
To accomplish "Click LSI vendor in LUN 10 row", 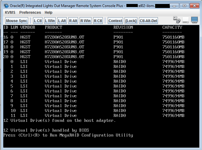I will click(24, 111).
